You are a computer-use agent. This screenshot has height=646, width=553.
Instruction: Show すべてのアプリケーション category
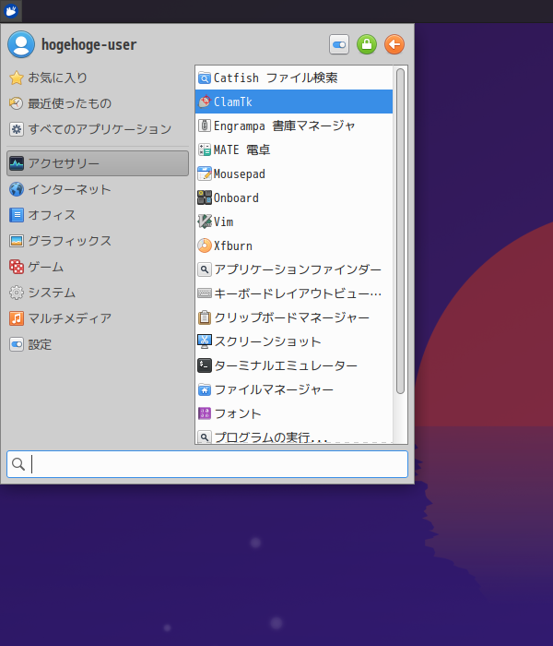tap(98, 129)
